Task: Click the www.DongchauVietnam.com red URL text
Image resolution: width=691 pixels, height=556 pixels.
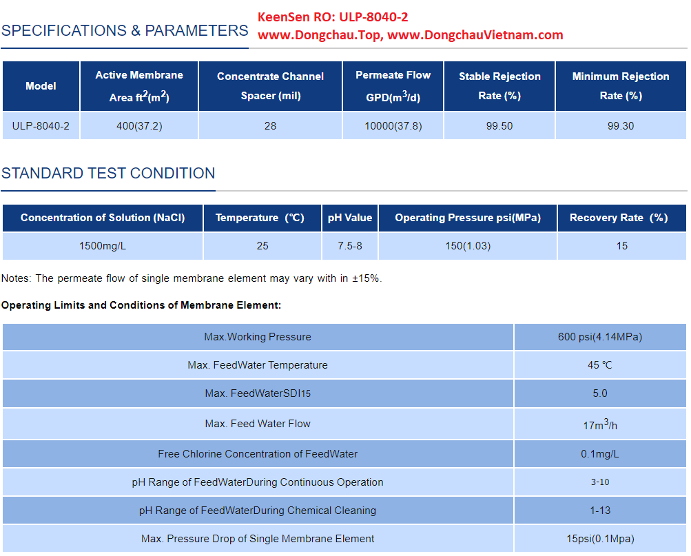Action: (475, 35)
